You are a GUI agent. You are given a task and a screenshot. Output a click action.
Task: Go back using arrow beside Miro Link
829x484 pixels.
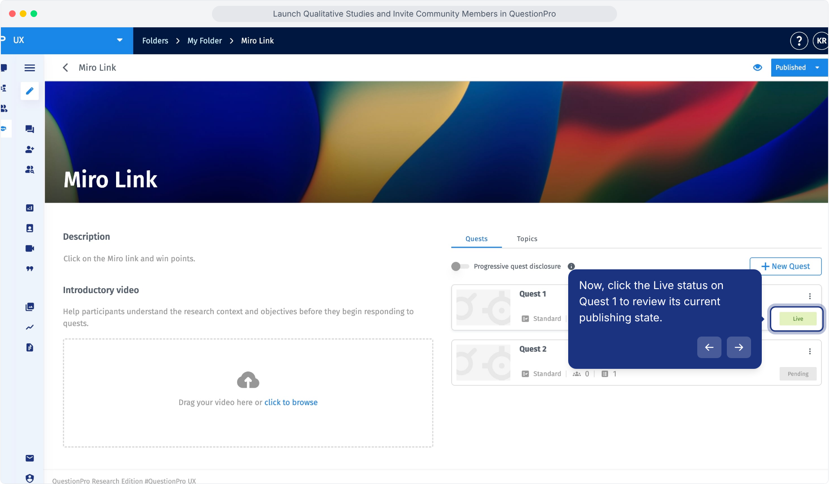(x=65, y=68)
